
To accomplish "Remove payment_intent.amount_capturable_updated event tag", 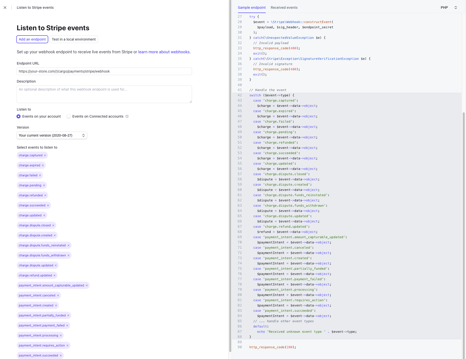I will tap(87, 285).
